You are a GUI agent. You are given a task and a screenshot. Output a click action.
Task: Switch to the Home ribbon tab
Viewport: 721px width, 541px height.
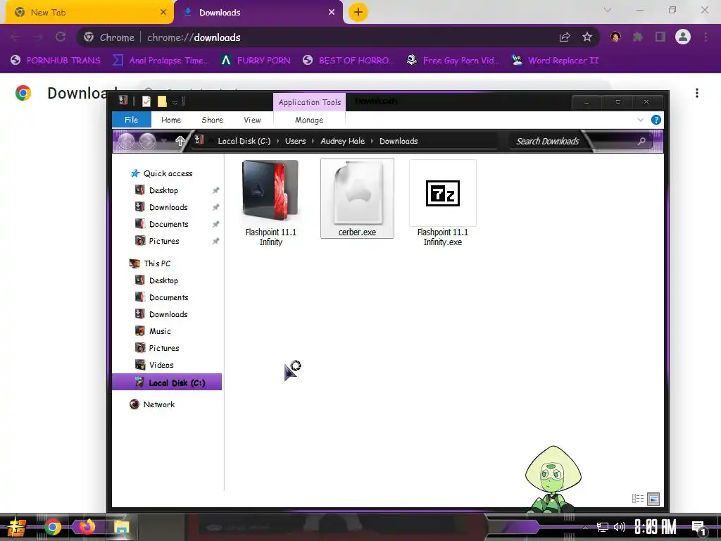[x=171, y=120]
